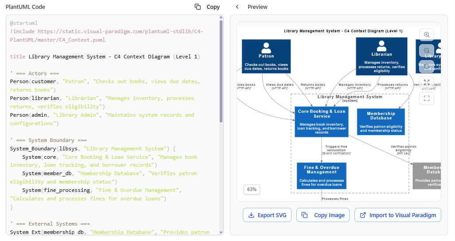
Task: Click the Export SVG button
Action: (x=267, y=215)
